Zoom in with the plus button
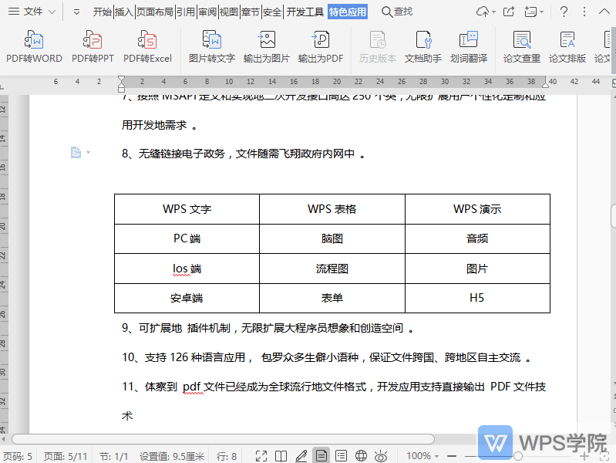This screenshot has height=463, width=616. click(584, 456)
